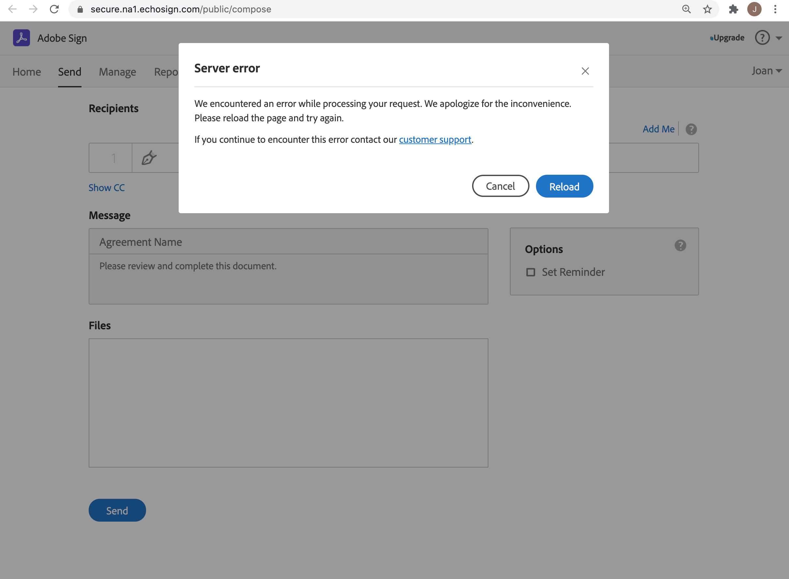
Task: Click the help icon in the Options panel
Action: 680,246
